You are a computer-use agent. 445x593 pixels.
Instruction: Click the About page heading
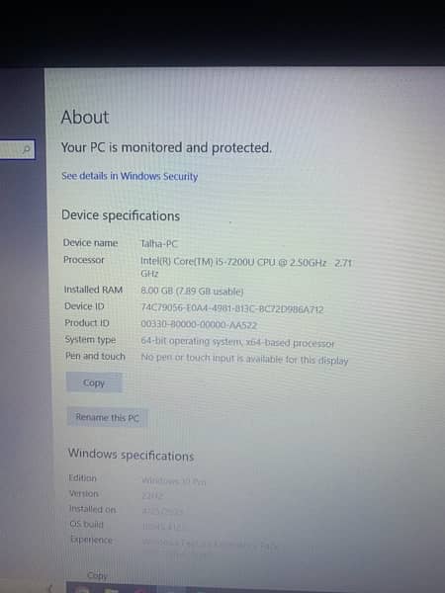(x=85, y=117)
